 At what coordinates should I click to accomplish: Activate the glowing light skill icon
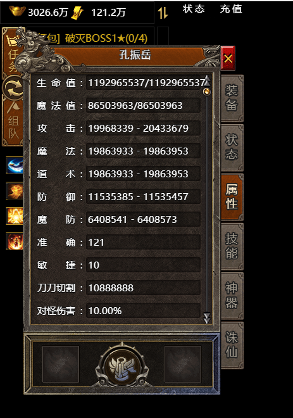(15, 216)
